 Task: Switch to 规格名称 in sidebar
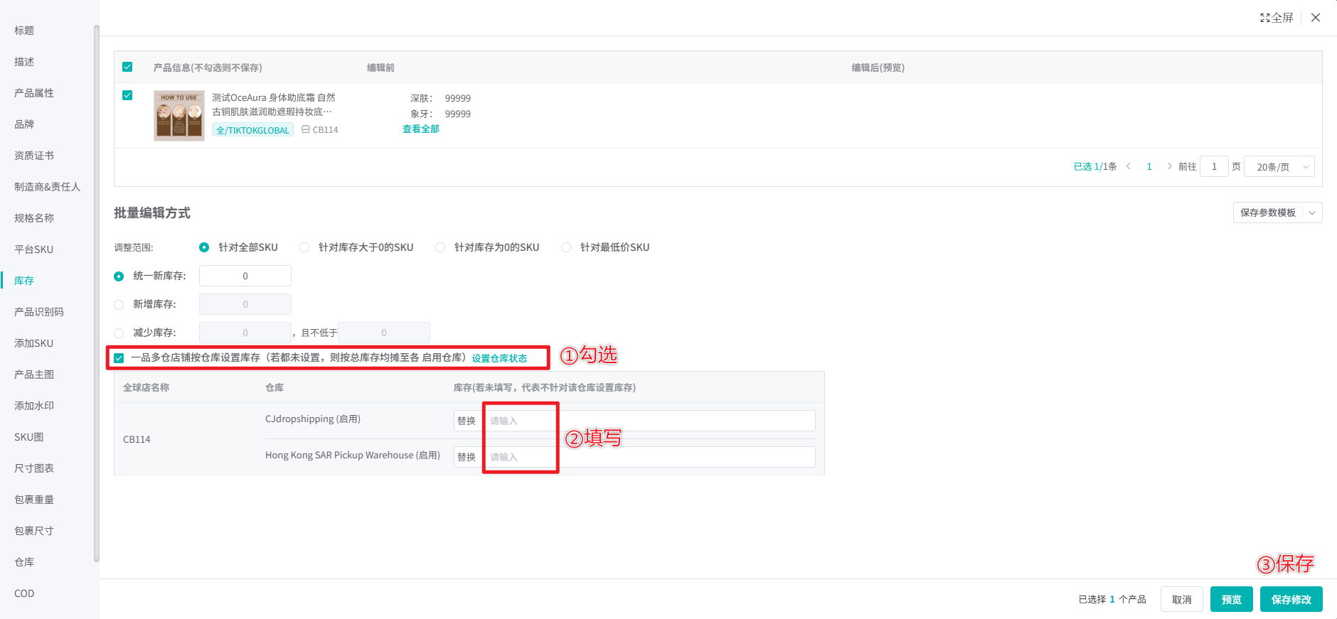[x=34, y=218]
